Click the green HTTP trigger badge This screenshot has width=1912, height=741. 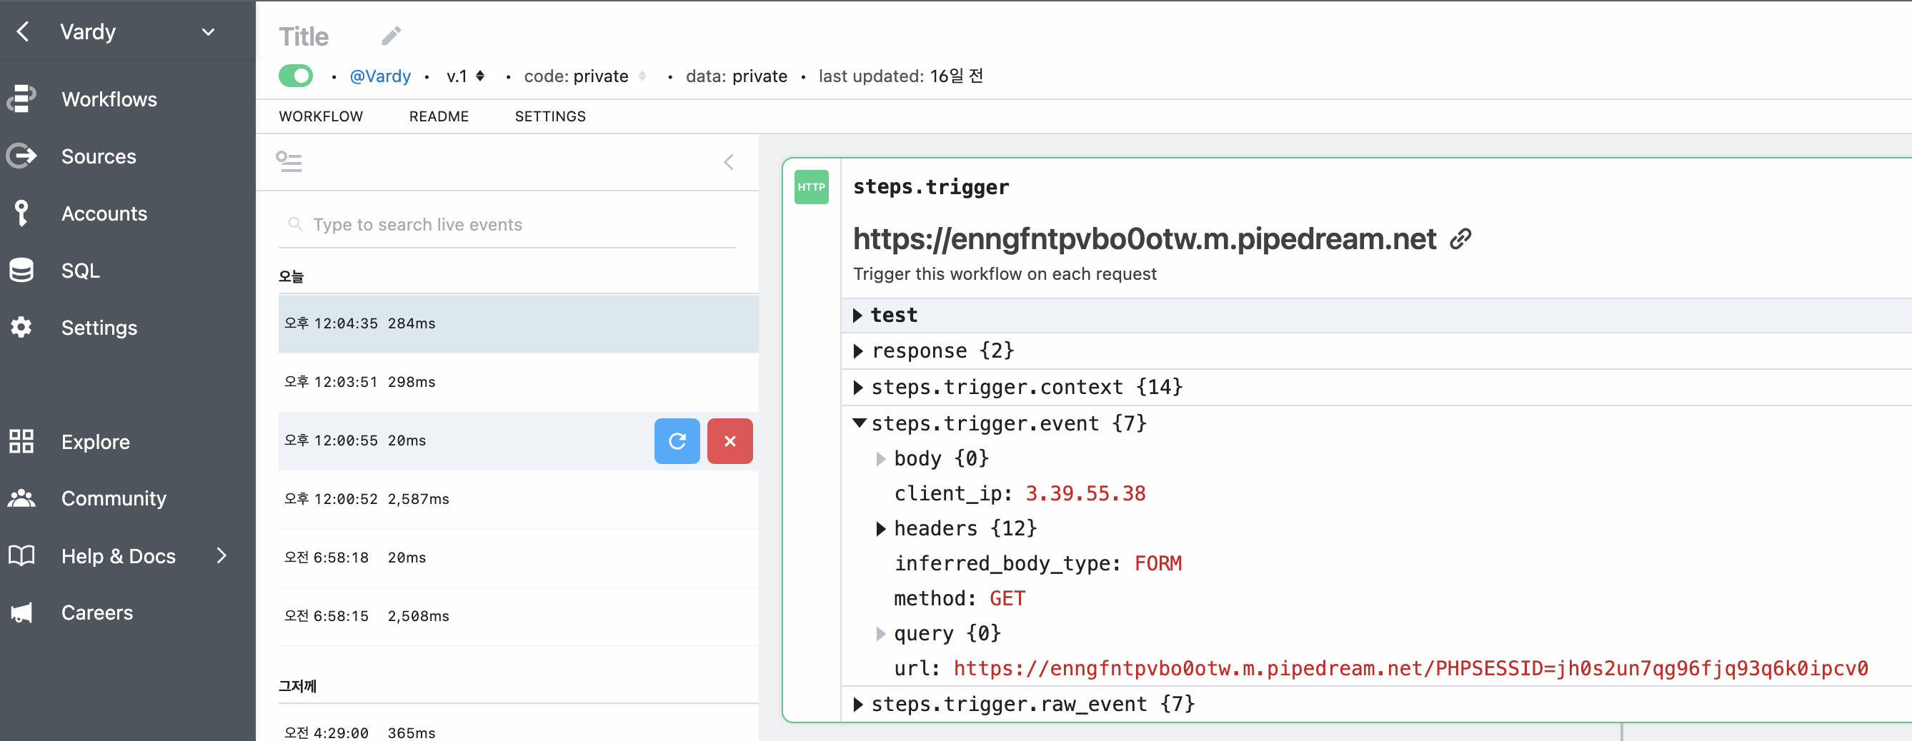pyautogui.click(x=811, y=187)
